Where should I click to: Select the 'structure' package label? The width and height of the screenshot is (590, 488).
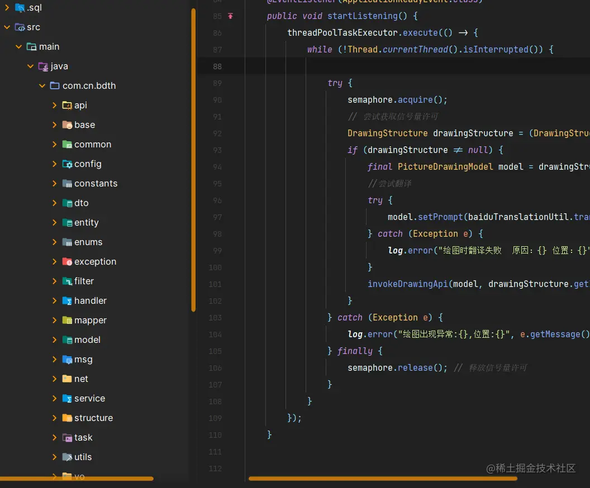[94, 418]
